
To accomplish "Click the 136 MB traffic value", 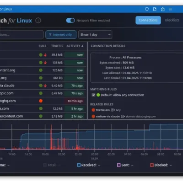I will [58, 63].
